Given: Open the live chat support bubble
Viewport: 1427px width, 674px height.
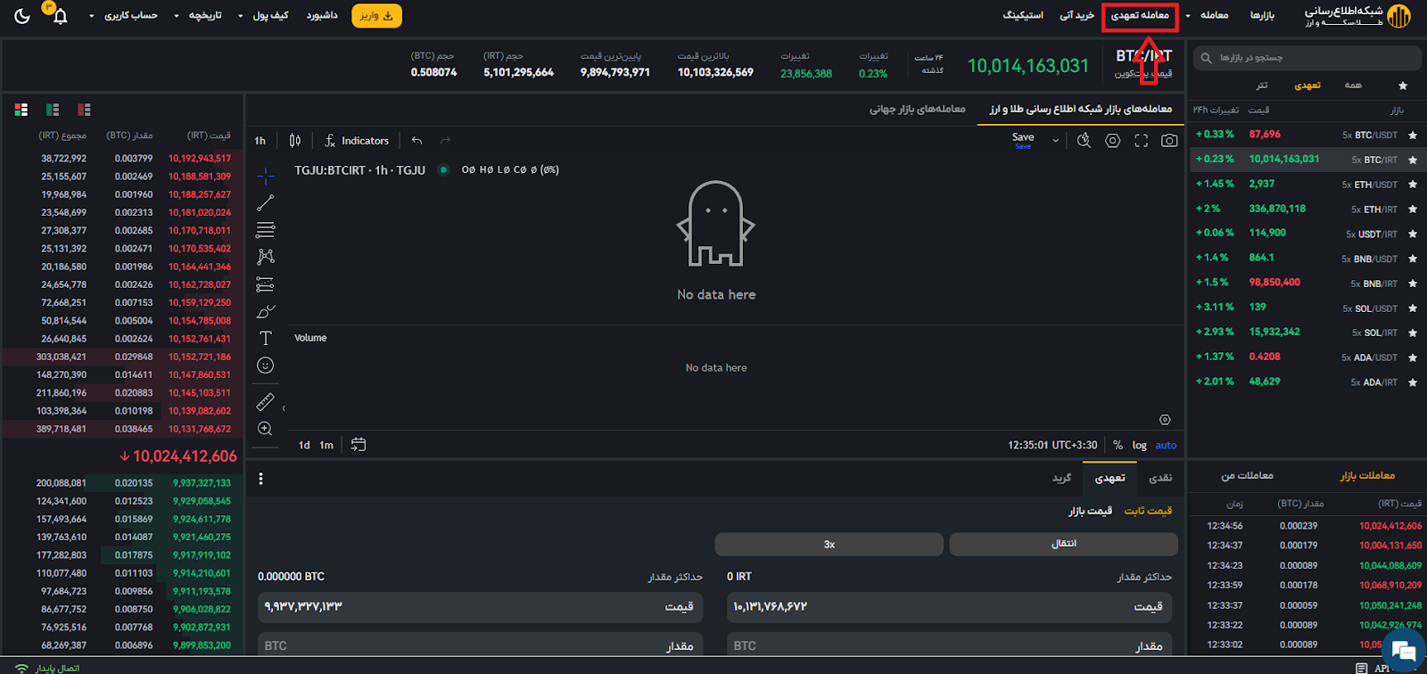Looking at the screenshot, I should (x=1398, y=650).
